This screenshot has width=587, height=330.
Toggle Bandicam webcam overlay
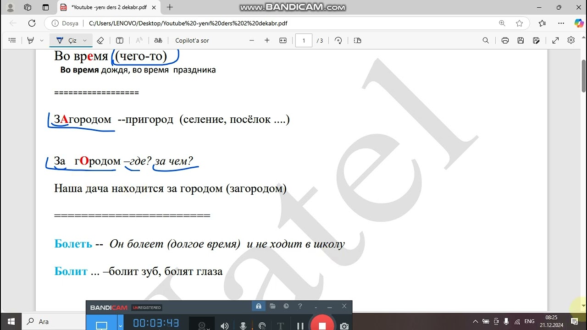(x=202, y=325)
